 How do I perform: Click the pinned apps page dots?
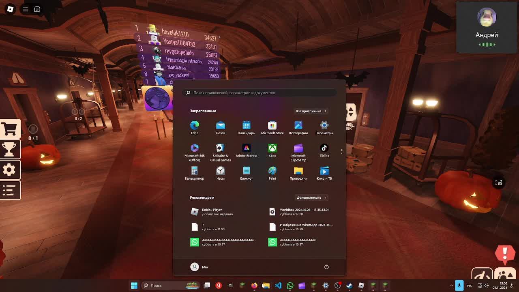coord(341,151)
